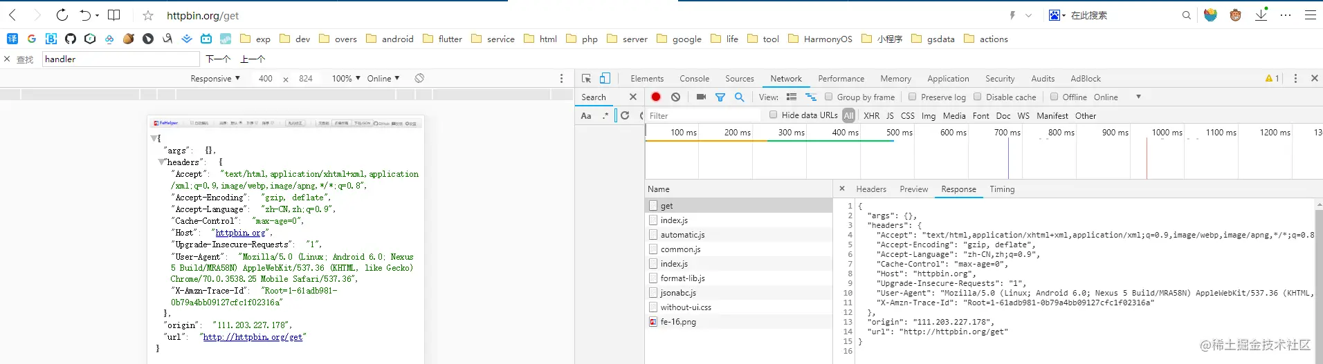This screenshot has width=1323, height=364.
Task: Show overview waterfall view icon
Action: coord(811,97)
